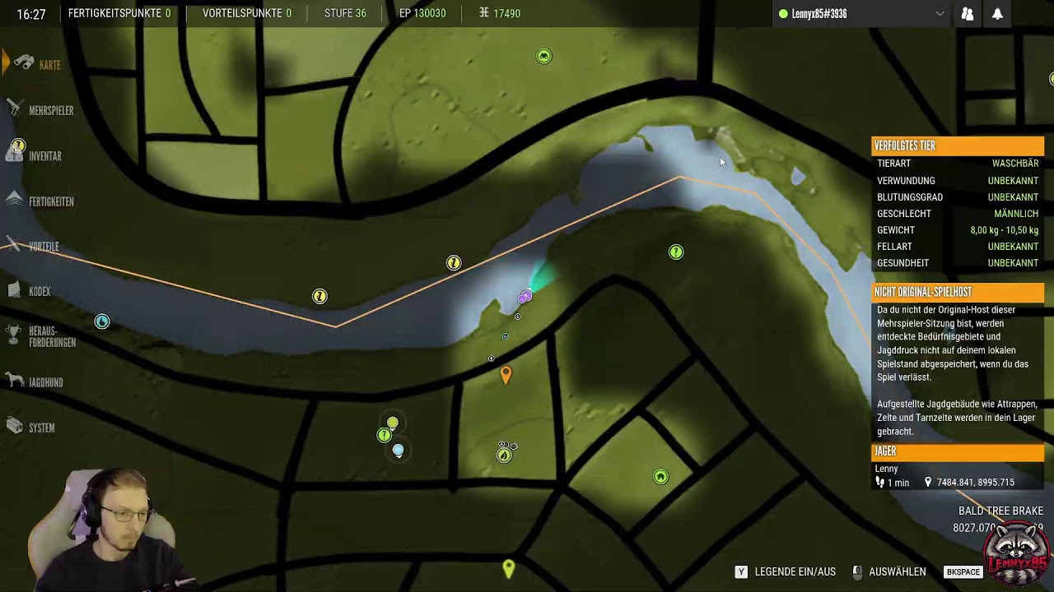Open the Fertigkeiten menu
The width and height of the screenshot is (1054, 592).
(x=51, y=201)
